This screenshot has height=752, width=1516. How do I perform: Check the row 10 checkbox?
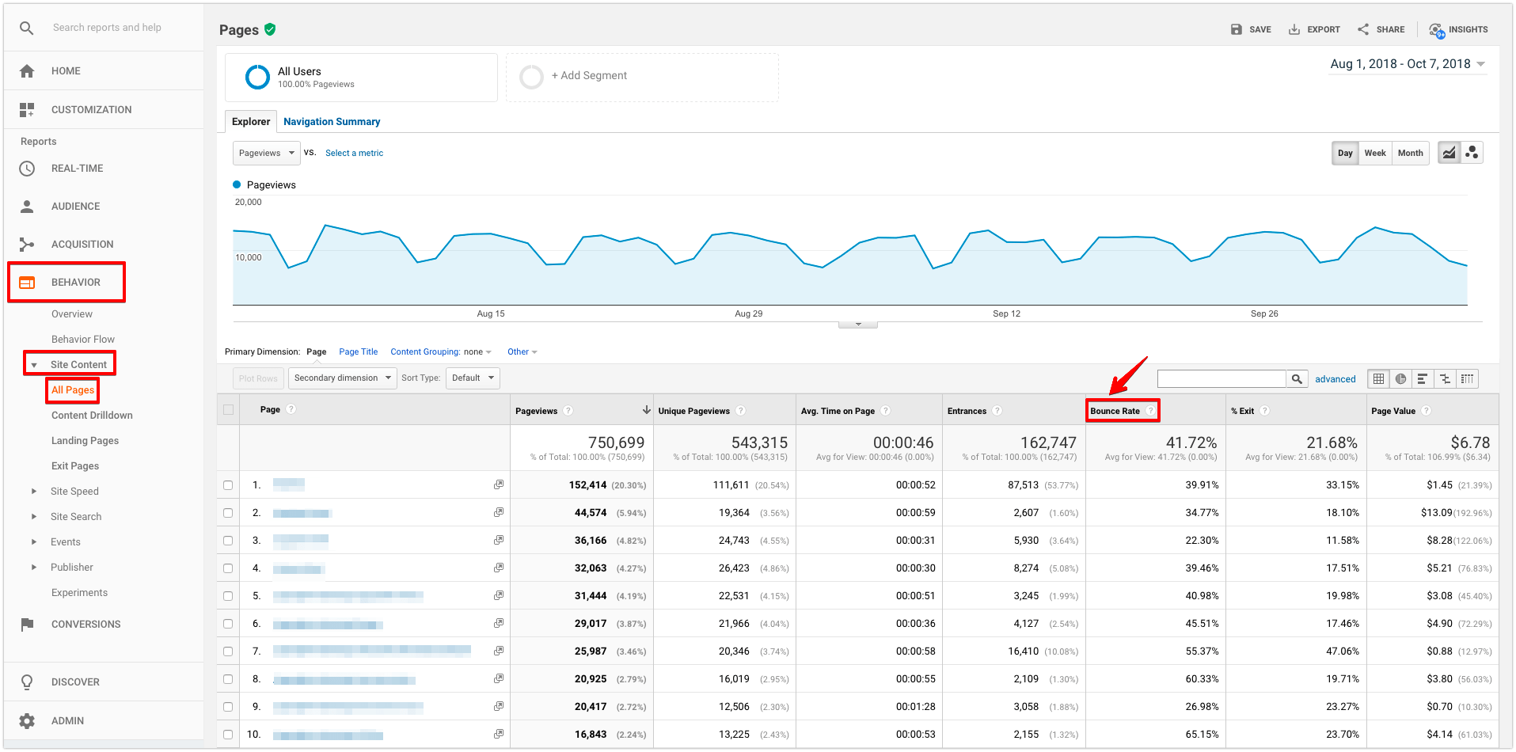click(228, 735)
